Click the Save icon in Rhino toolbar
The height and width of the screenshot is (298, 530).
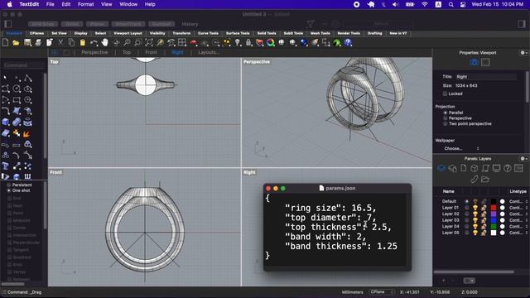pos(27,42)
